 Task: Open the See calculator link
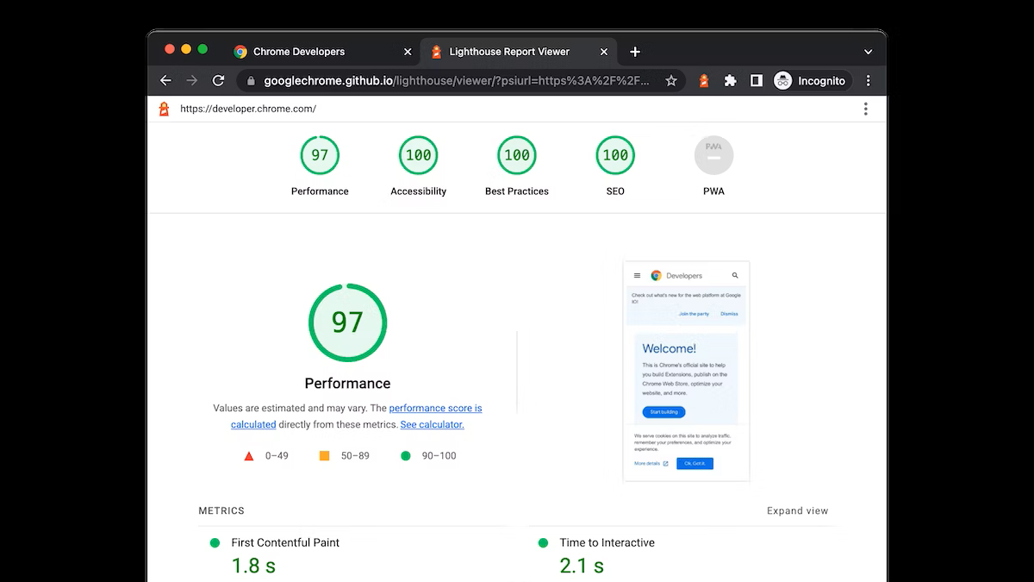tap(432, 424)
